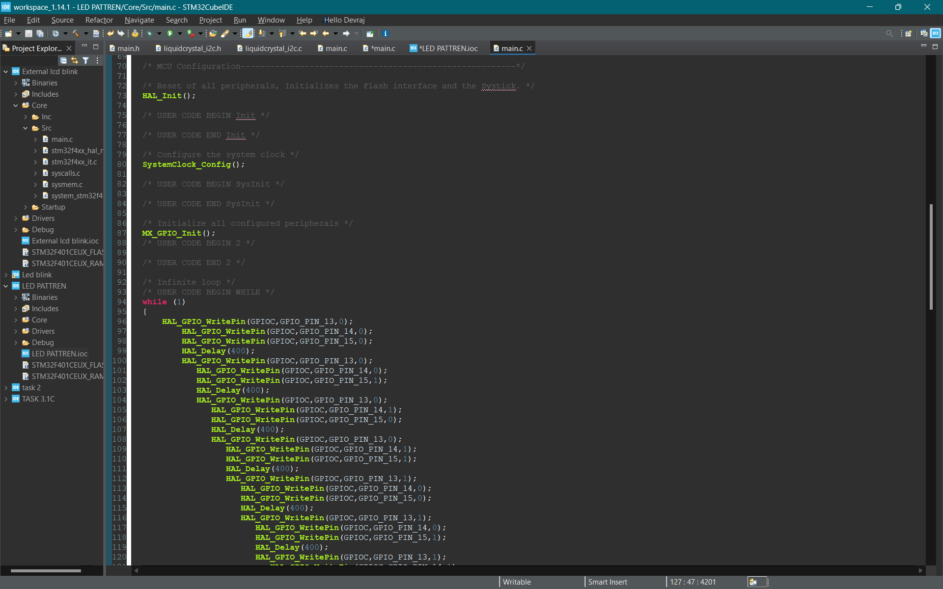Expand the TASK 3.1C project
The height and width of the screenshot is (589, 943).
(6, 399)
